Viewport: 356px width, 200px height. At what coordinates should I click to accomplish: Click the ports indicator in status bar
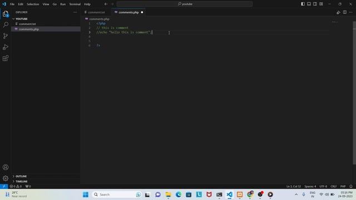tap(28, 187)
